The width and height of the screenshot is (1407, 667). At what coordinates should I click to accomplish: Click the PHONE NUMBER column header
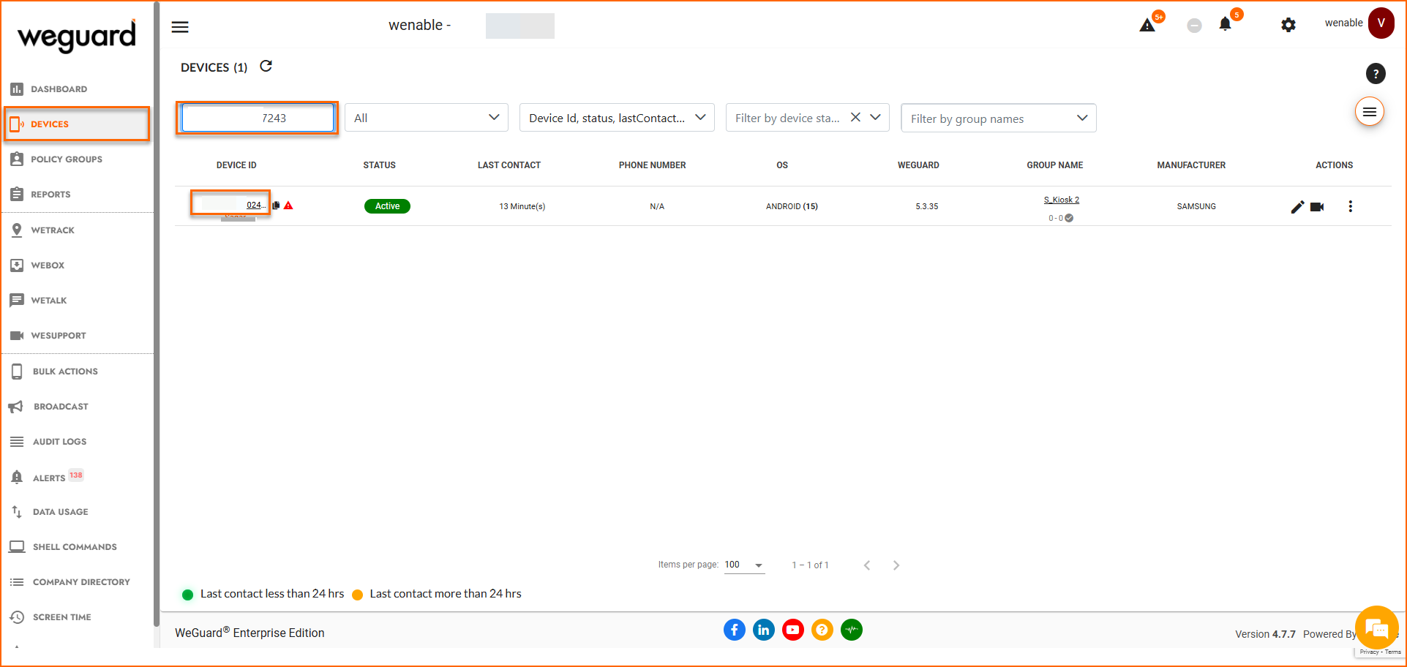coord(652,165)
